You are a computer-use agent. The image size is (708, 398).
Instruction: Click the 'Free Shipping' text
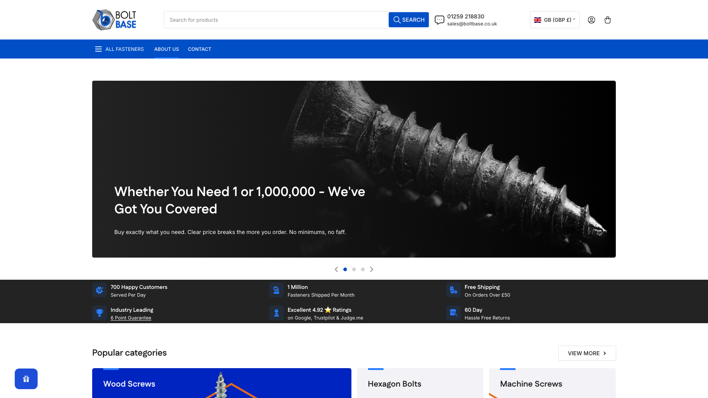482,287
